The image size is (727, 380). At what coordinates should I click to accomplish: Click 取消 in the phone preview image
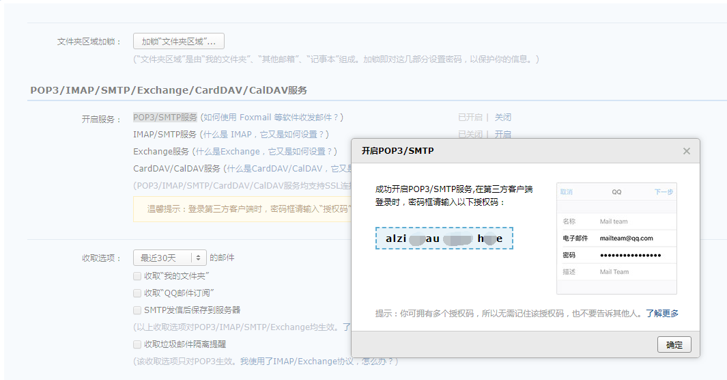tap(567, 192)
